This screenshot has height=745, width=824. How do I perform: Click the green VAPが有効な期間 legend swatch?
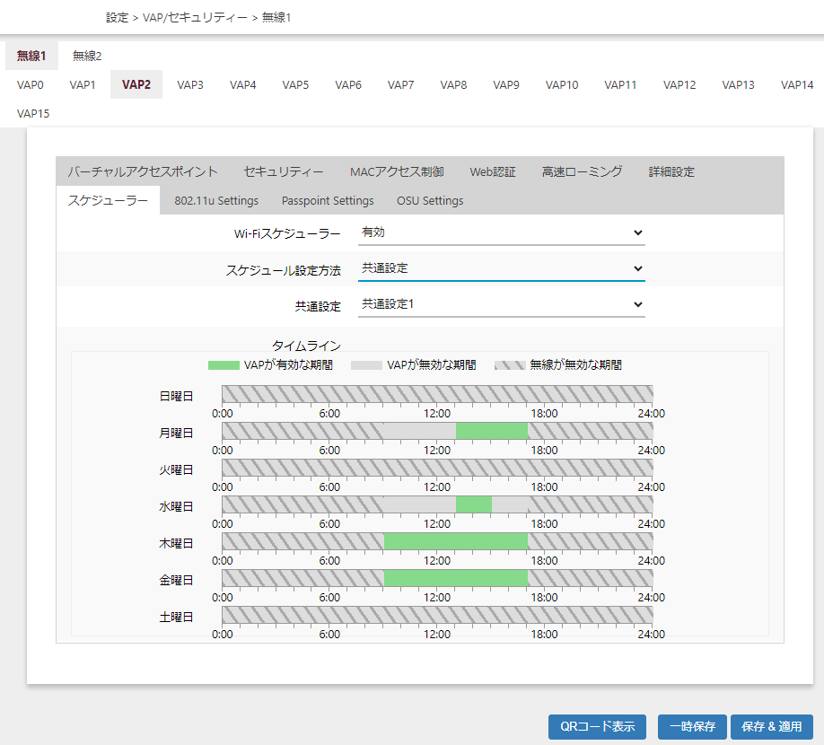[224, 365]
